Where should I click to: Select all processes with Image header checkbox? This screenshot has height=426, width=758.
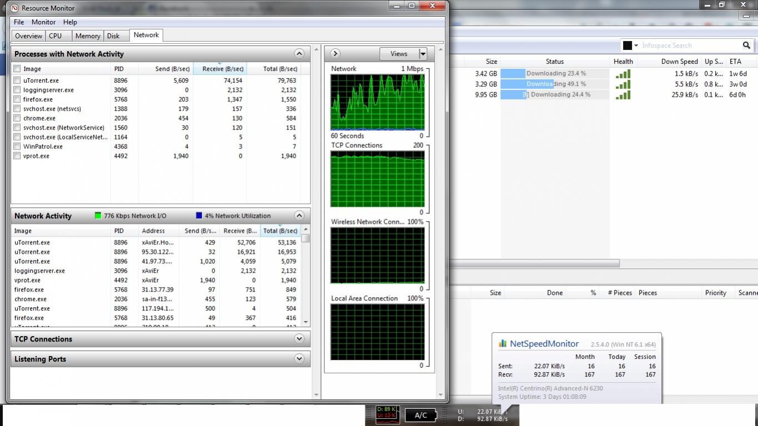click(17, 69)
